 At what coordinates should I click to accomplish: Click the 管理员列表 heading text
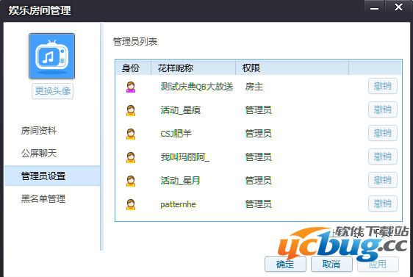(135, 42)
